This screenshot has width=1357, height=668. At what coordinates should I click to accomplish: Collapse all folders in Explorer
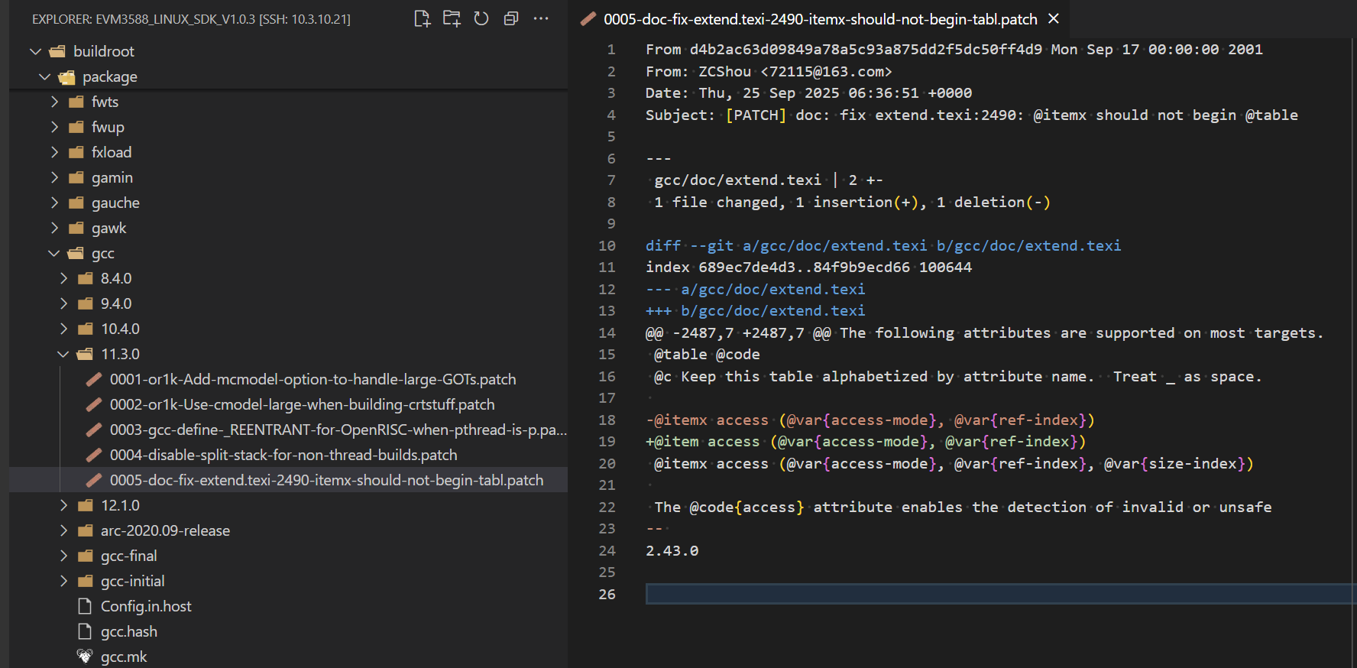(x=511, y=19)
